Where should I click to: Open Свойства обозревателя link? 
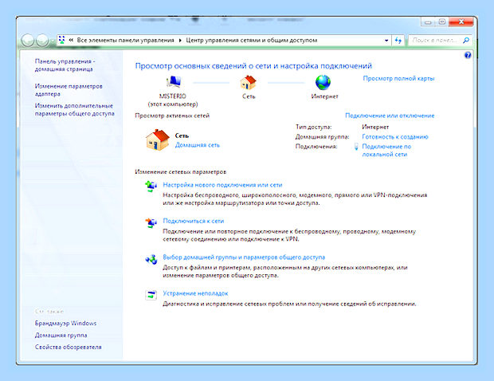coord(68,347)
